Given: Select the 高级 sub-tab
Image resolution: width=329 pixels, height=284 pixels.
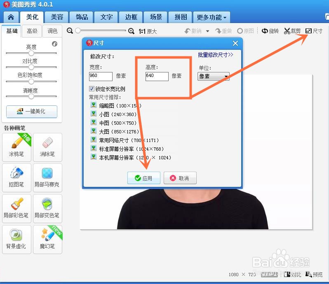Looking at the screenshot, I should click(x=32, y=31).
